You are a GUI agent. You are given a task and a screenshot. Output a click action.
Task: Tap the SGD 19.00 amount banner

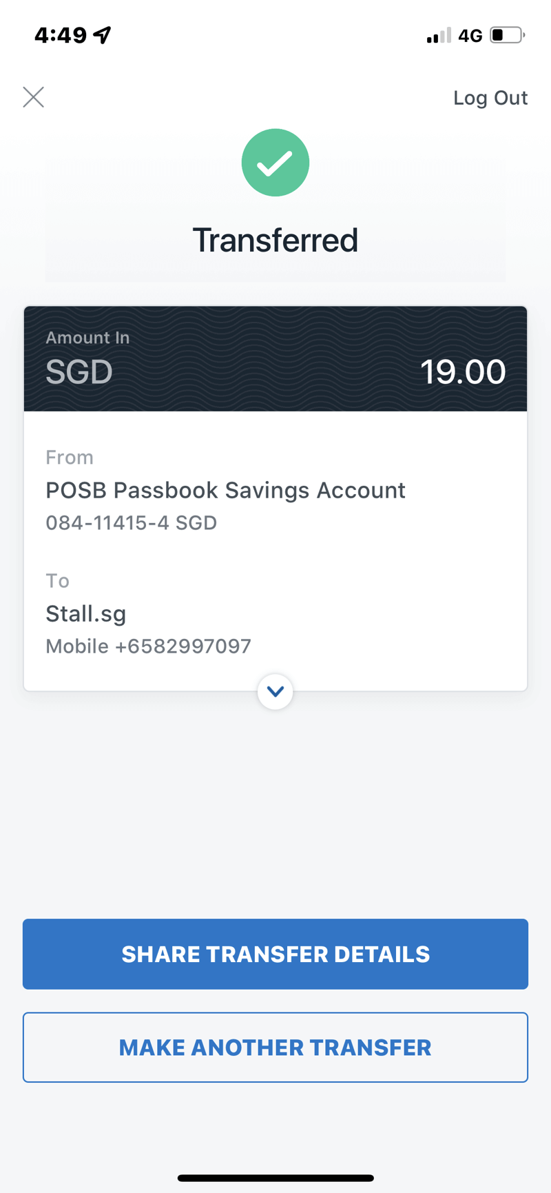[x=275, y=359]
